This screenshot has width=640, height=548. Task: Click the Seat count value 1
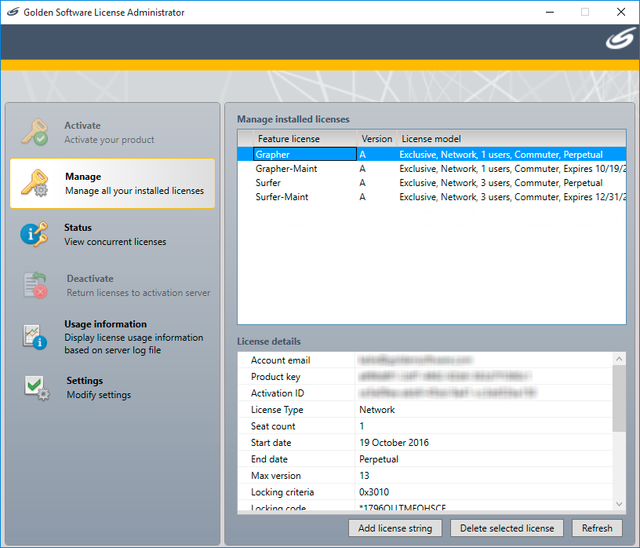click(362, 426)
